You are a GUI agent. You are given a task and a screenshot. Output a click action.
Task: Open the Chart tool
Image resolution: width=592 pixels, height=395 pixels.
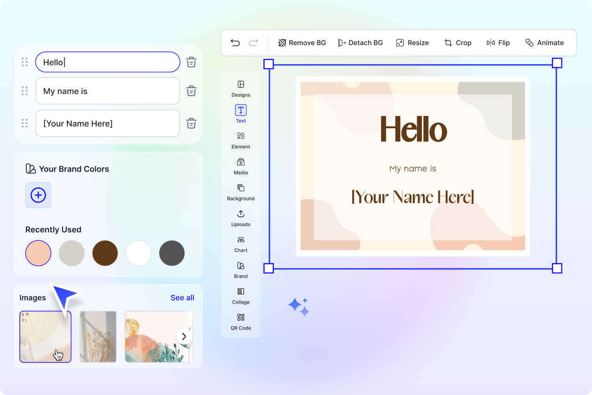point(241,244)
